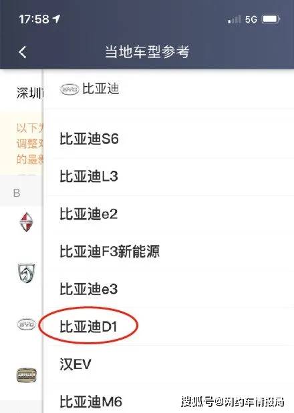This screenshot has width=294, height=413.
Task: Select the 比亚迪e3 model
Action: pos(169,289)
